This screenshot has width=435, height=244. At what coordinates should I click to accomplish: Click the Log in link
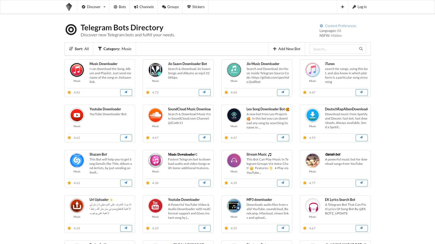(359, 7)
